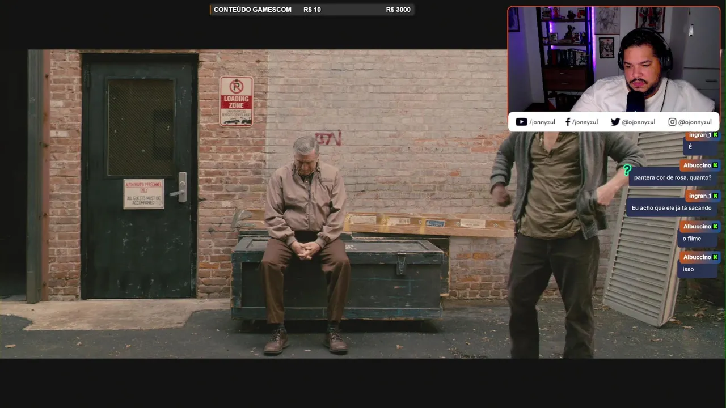Select the @ojonnyzul handle beside the Instagram logo

[695, 122]
